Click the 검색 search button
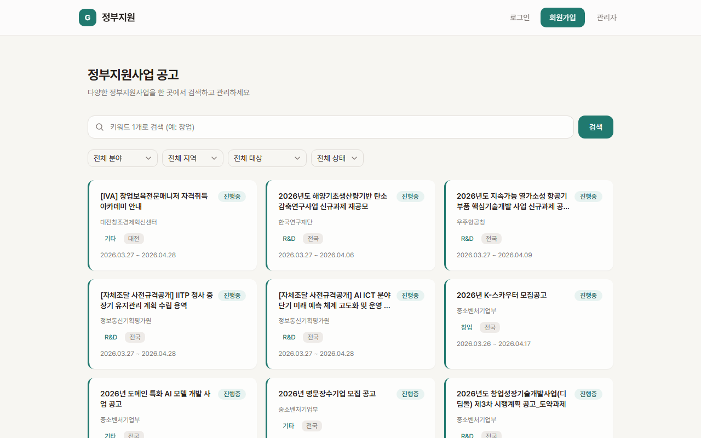This screenshot has height=438, width=701. pos(595,127)
